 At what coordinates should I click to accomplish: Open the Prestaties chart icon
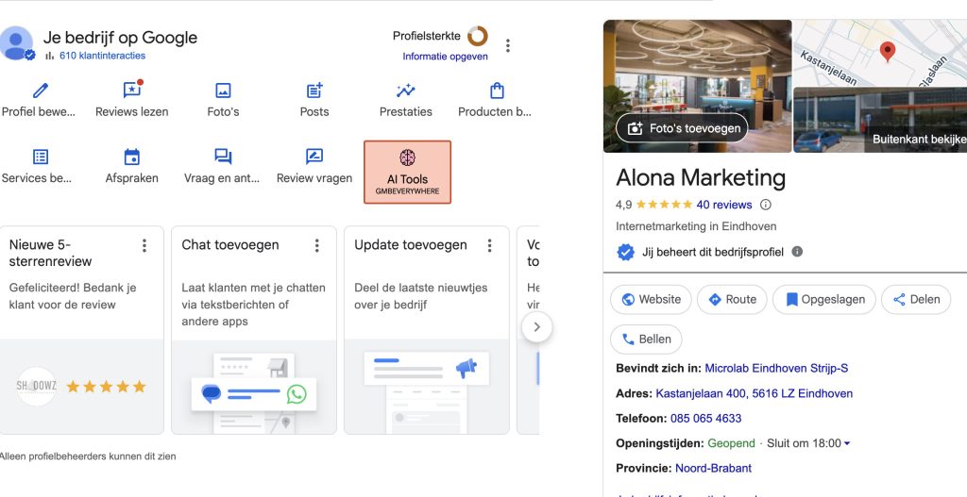tap(406, 91)
